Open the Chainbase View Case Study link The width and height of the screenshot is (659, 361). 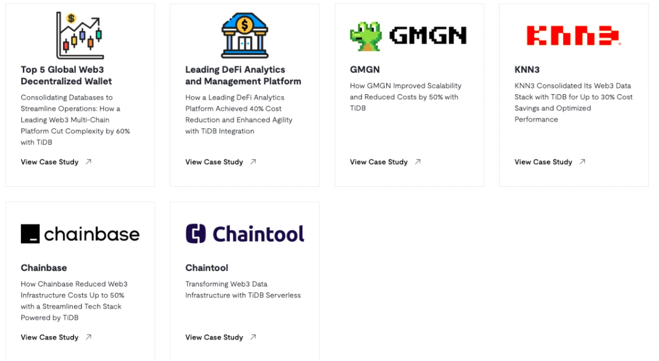(56, 337)
